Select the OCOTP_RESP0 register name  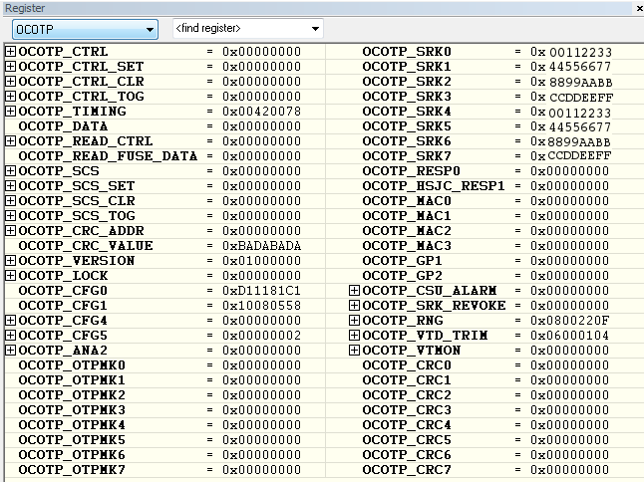tap(411, 170)
